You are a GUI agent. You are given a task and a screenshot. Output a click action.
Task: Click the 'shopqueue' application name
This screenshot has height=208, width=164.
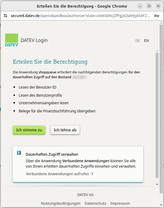point(47,72)
